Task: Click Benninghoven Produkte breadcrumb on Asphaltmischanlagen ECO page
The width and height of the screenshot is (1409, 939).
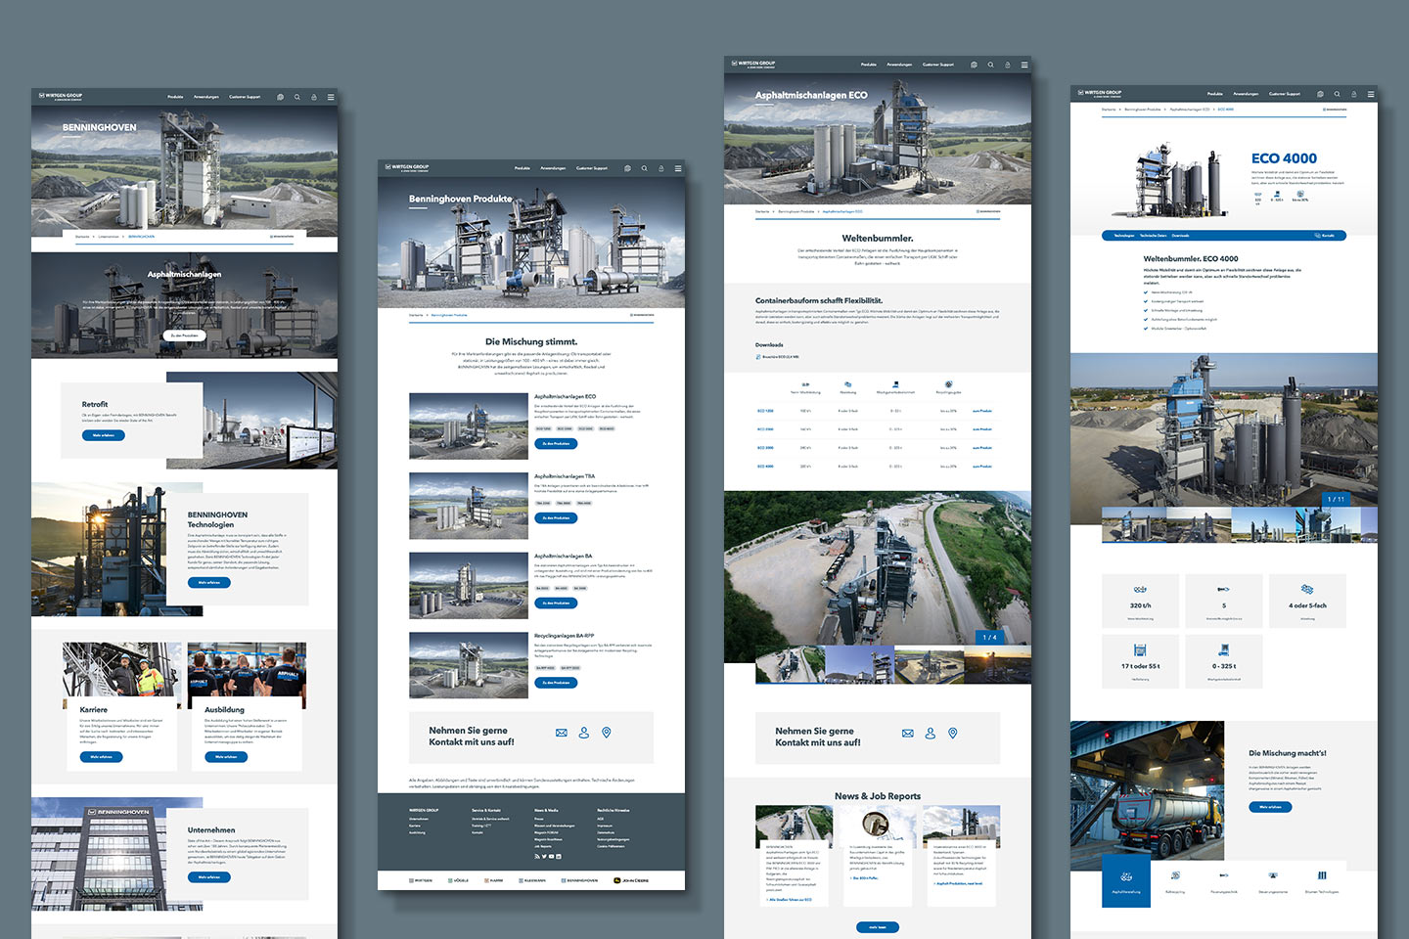Action: coord(795,211)
